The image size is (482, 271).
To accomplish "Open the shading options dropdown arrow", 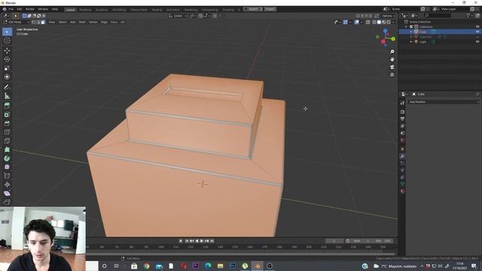I will pos(393,22).
